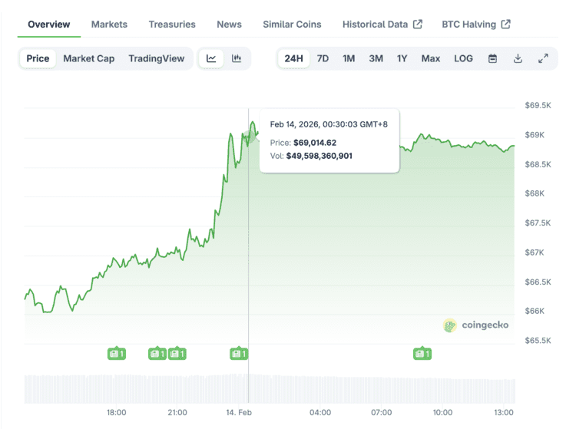Viewport: 576px width, 429px height.
Task: Click the volume range navigator bar
Action: coord(270,389)
